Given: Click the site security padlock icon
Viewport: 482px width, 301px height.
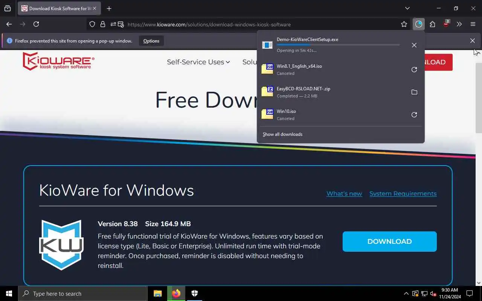Looking at the screenshot, I should pyautogui.click(x=102, y=24).
